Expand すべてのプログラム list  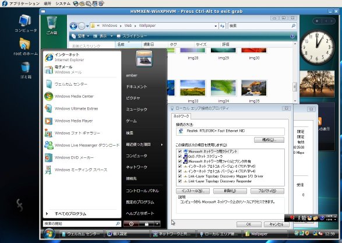tap(82, 214)
